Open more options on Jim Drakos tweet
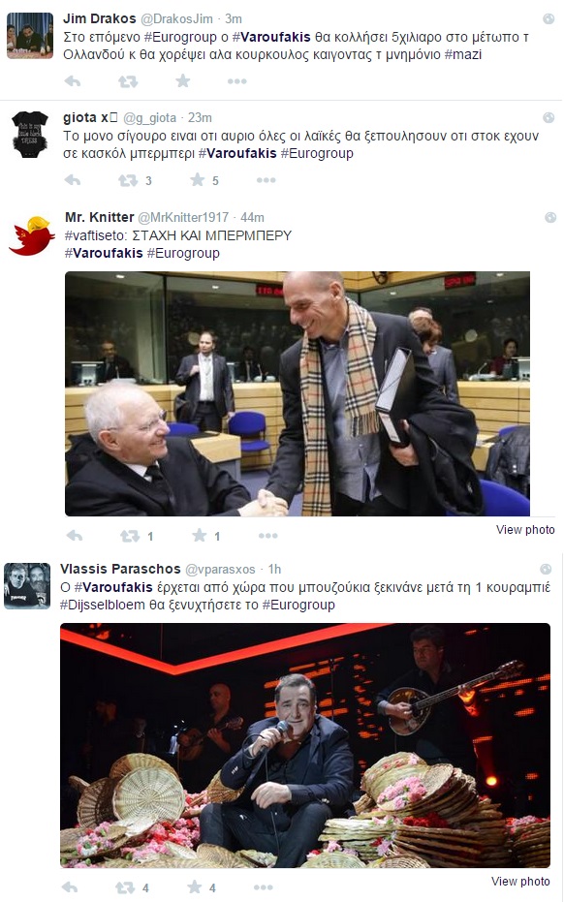The height and width of the screenshot is (902, 564). coord(237,81)
